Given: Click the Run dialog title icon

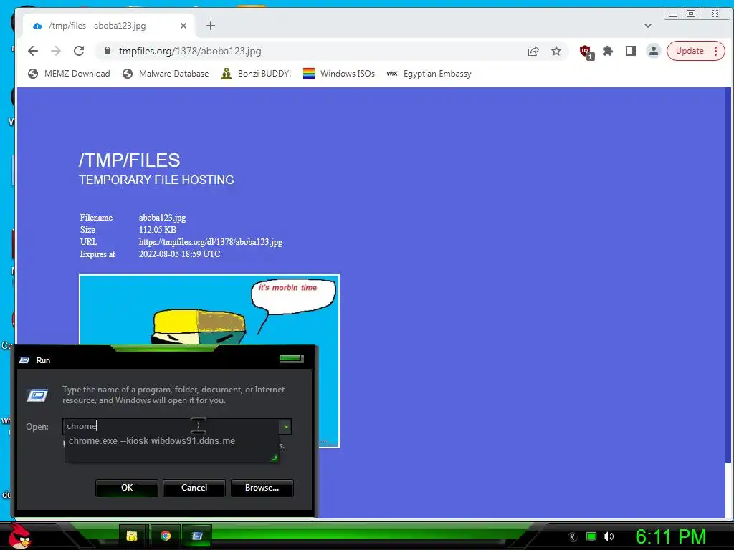Looking at the screenshot, I should click(x=24, y=360).
